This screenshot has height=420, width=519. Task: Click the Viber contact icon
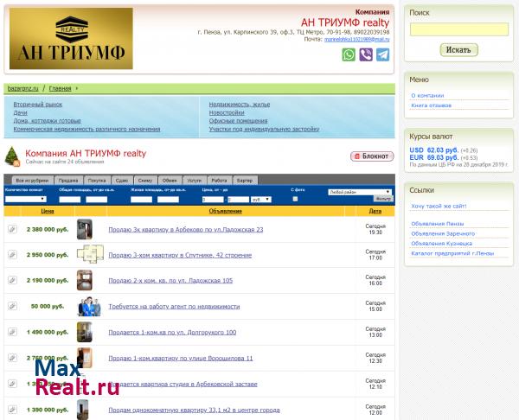365,54
